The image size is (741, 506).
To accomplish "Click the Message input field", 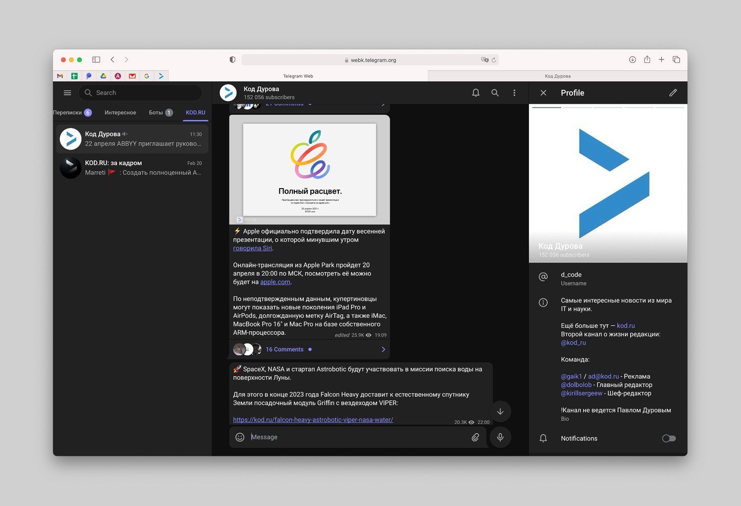I will pyautogui.click(x=358, y=438).
